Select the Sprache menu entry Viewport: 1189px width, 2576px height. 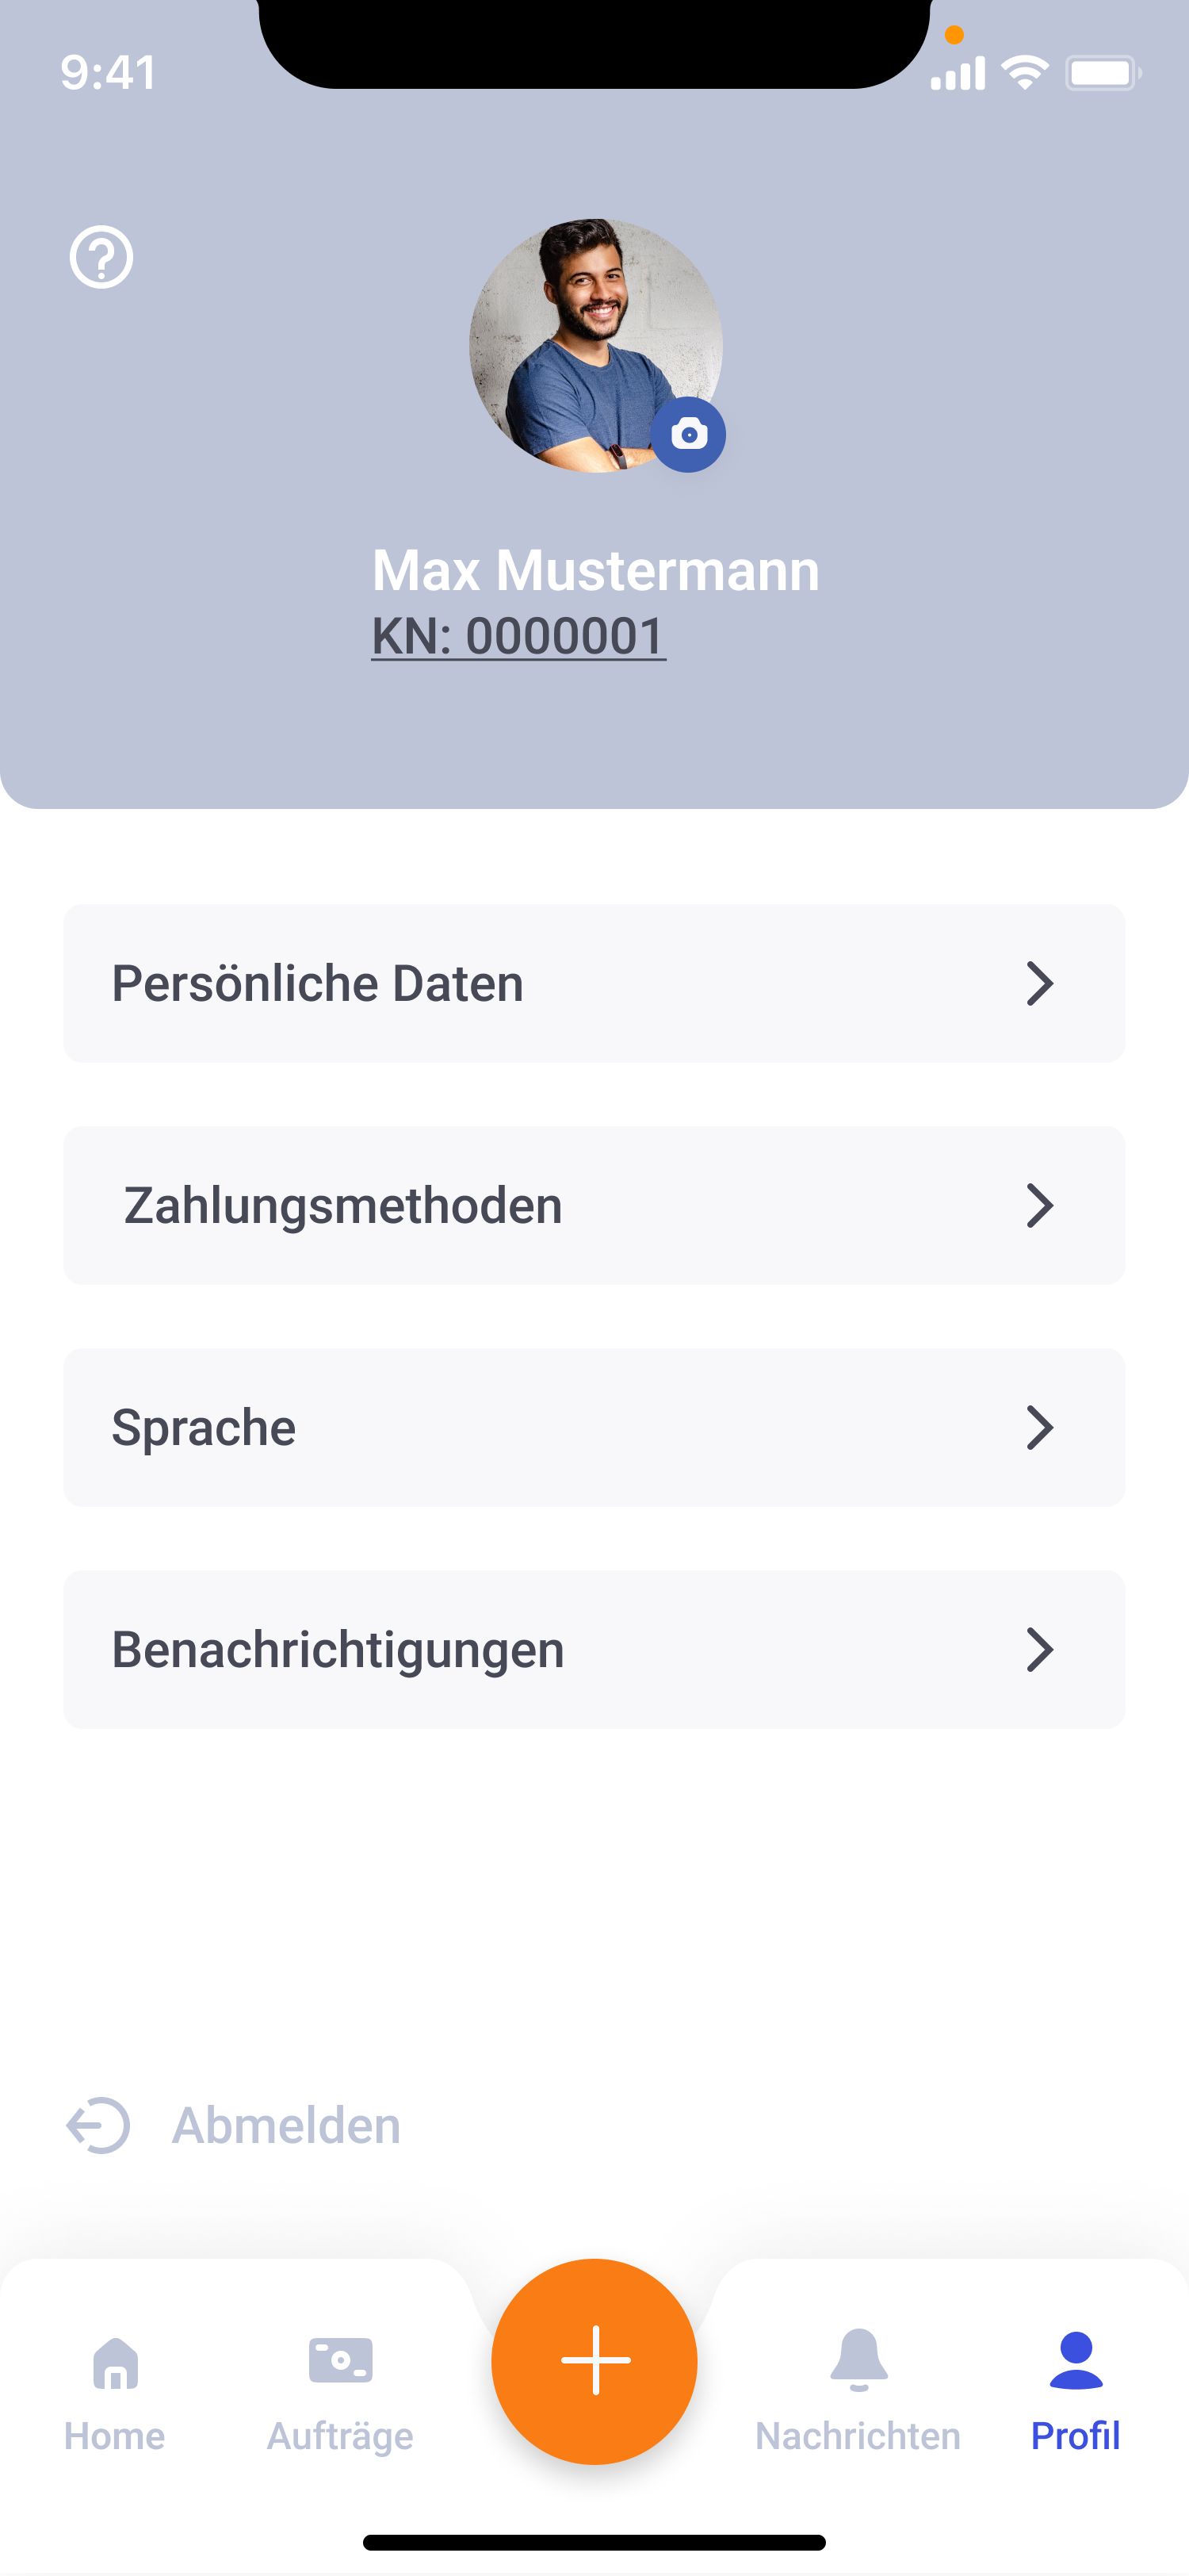tap(204, 1428)
